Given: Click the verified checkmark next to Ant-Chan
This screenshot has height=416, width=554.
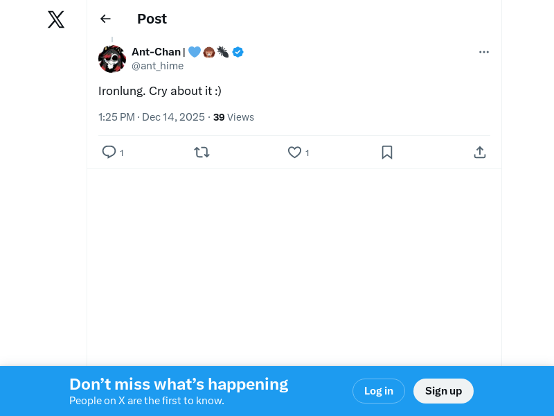Looking at the screenshot, I should tap(238, 51).
